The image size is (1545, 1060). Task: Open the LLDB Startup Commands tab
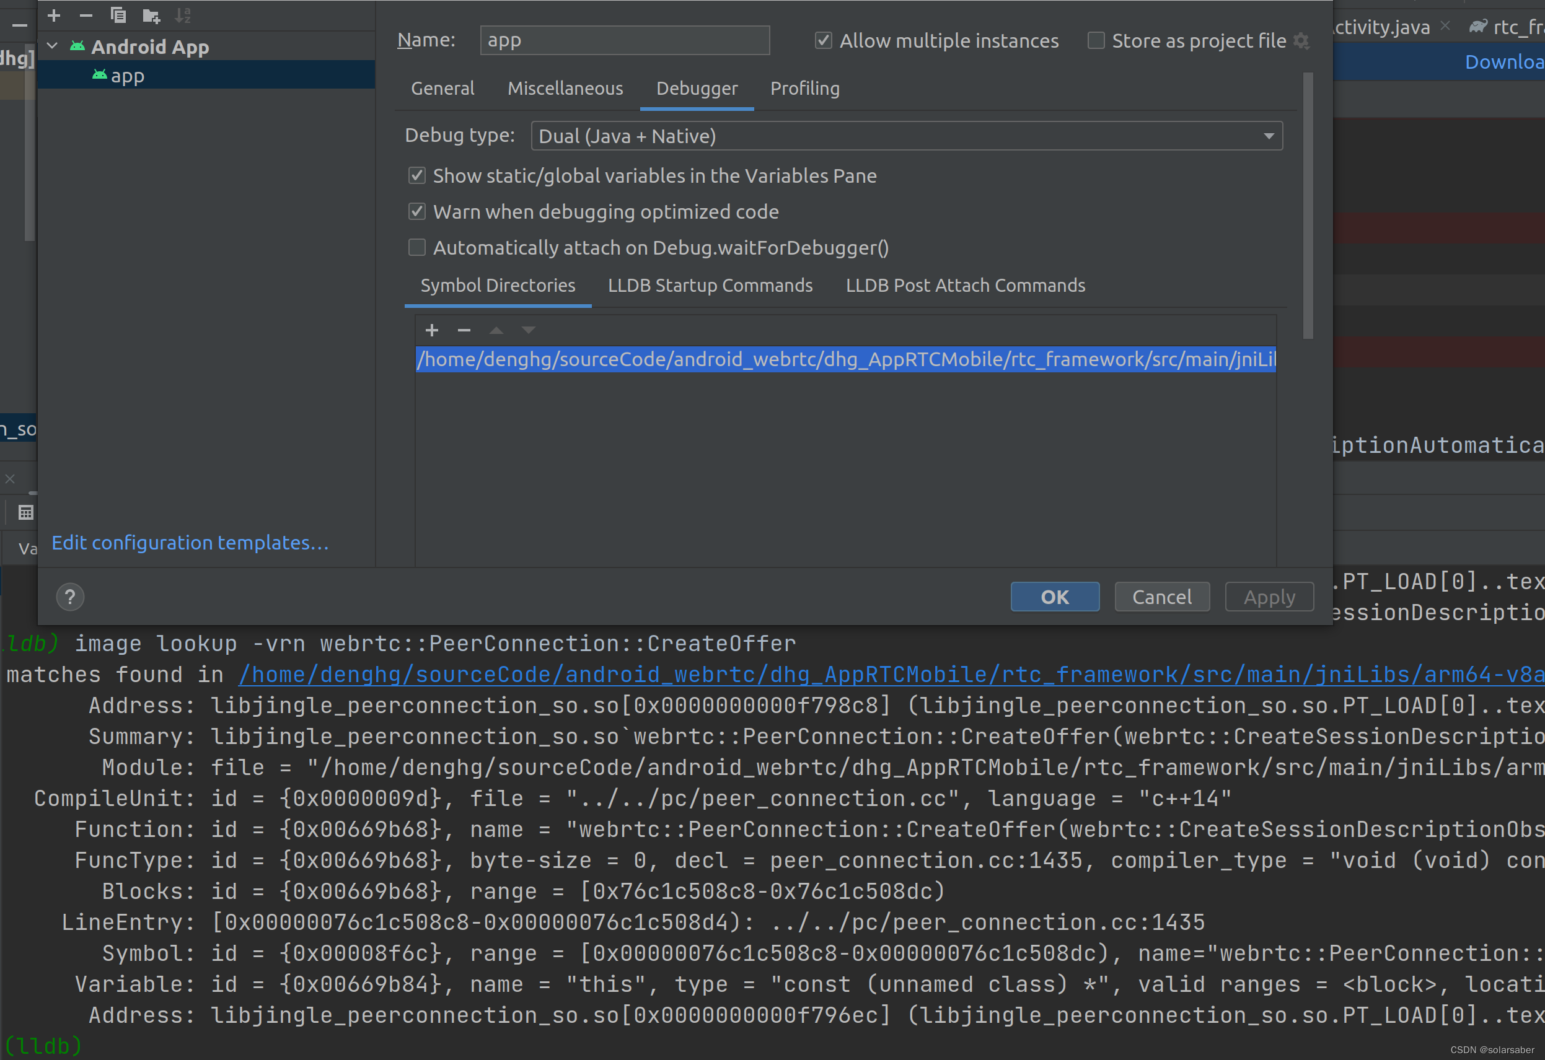pos(710,286)
